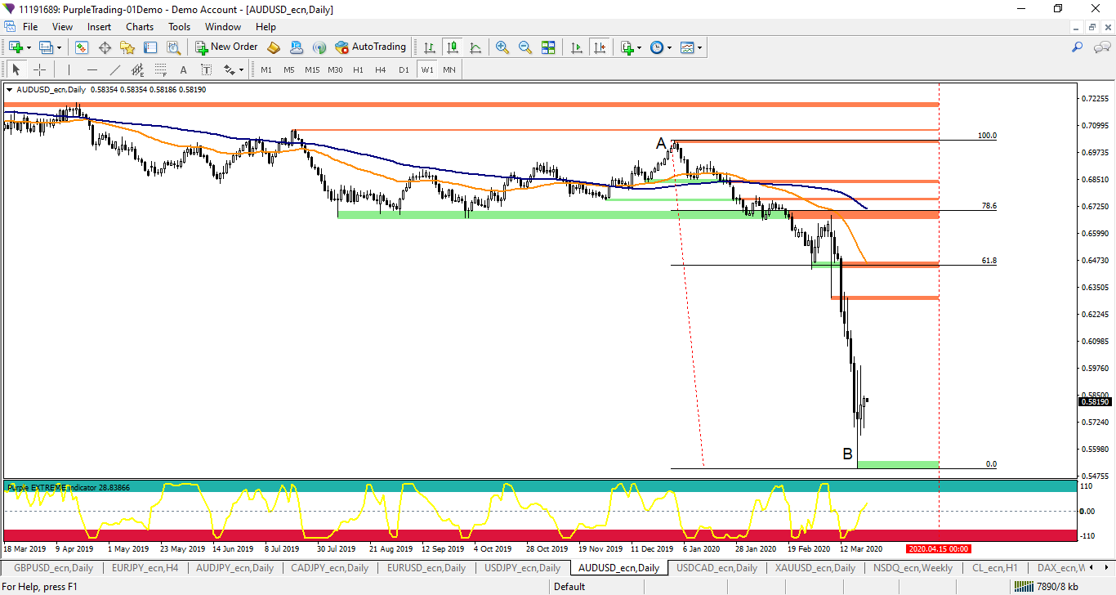This screenshot has width=1116, height=595.
Task: Switch to candlestick chart display
Action: pyautogui.click(x=452, y=47)
